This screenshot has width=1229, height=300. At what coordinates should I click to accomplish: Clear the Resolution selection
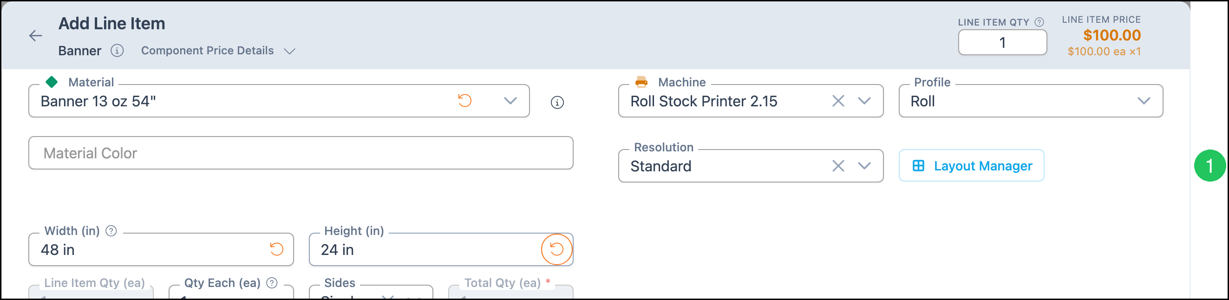click(838, 166)
